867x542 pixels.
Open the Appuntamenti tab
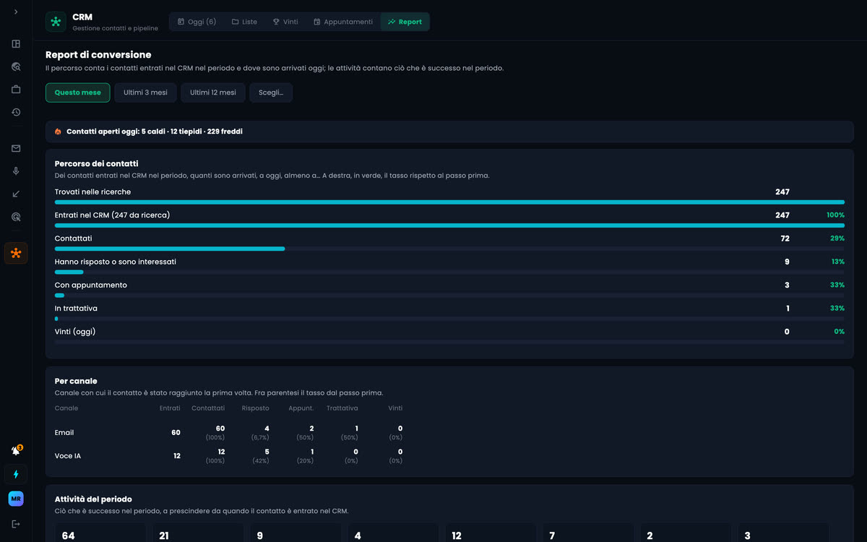pos(343,22)
